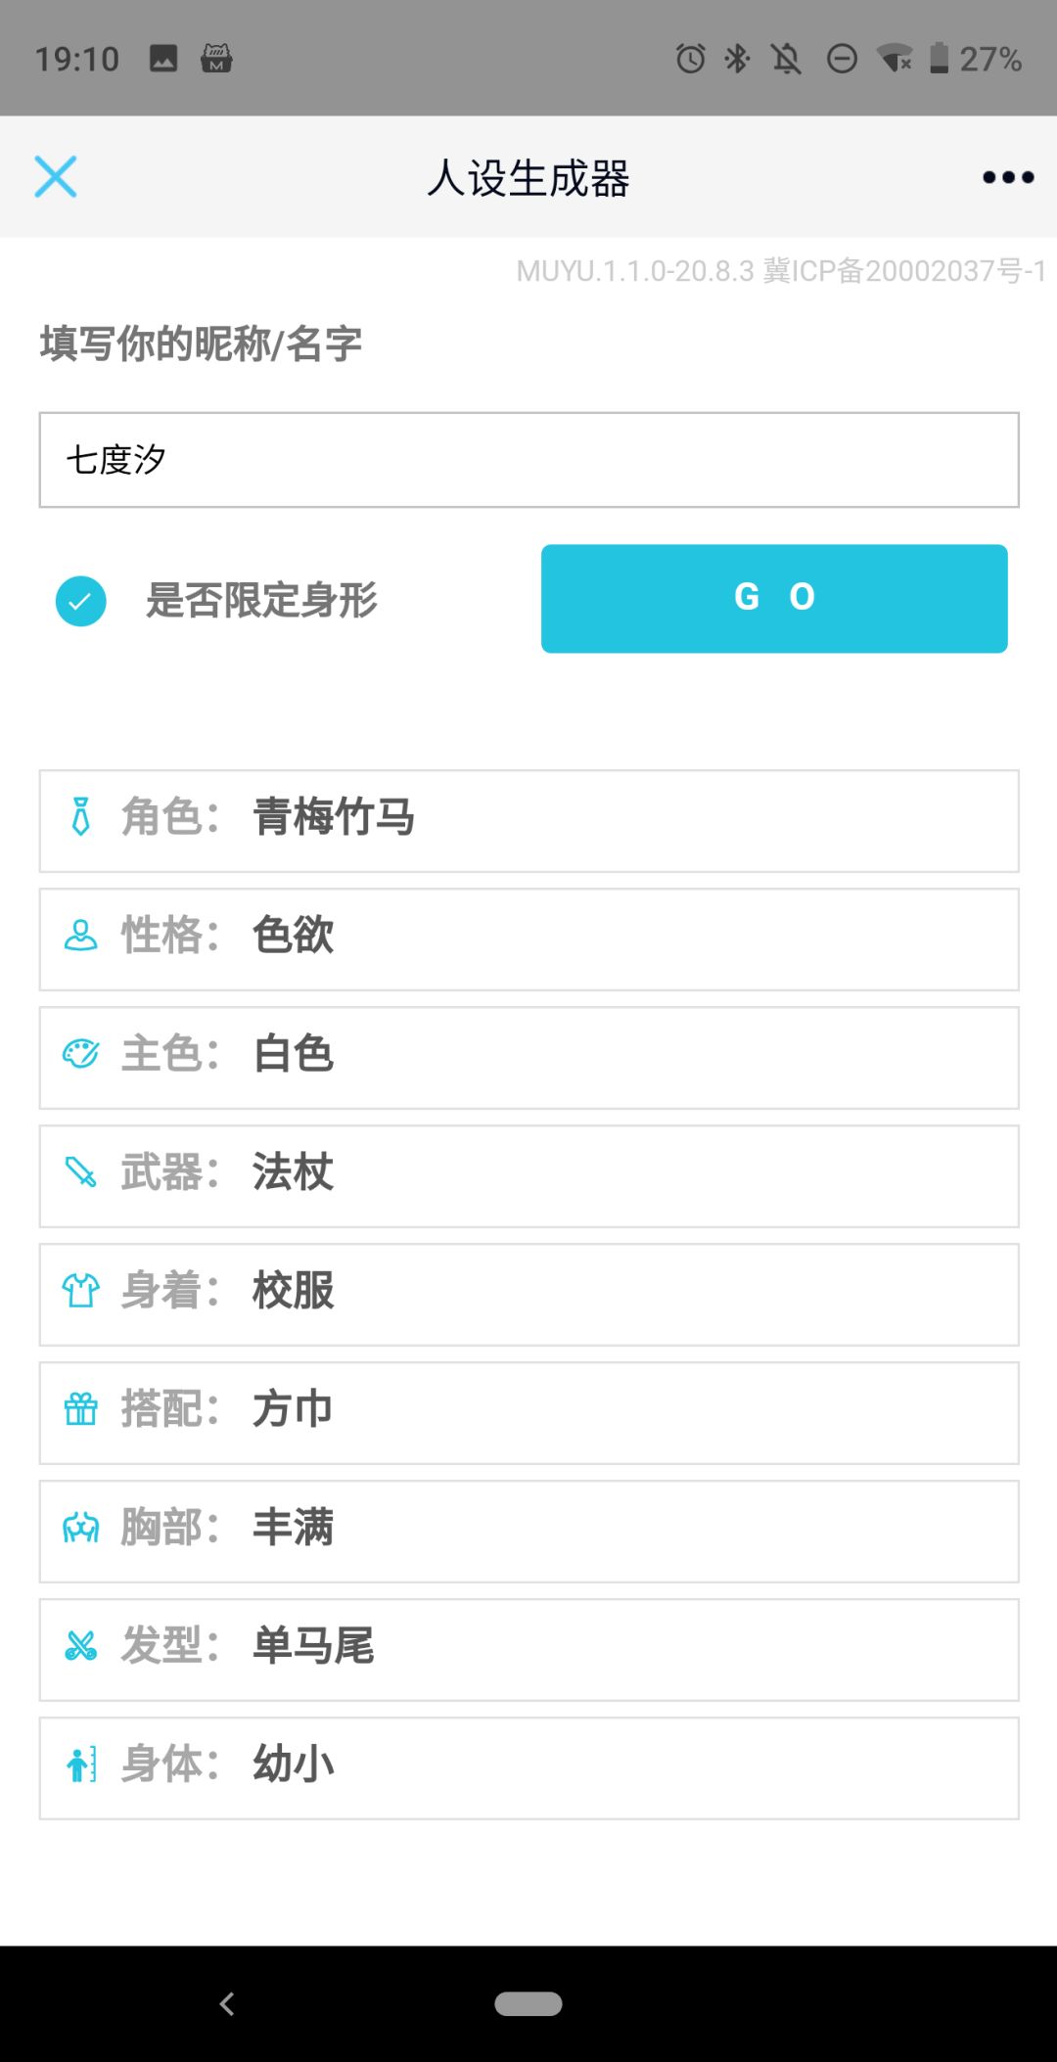
Task: Select the 角色 青梅竹马 result row
Action: tap(528, 821)
